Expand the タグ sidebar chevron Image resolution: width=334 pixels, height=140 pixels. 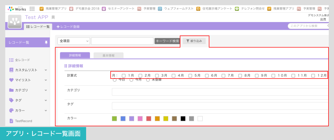[x=46, y=100]
